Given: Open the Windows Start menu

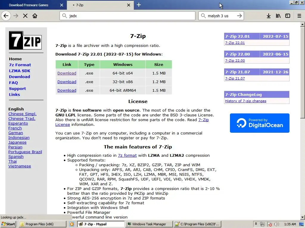Looking at the screenshot, I should click(x=8, y=224).
